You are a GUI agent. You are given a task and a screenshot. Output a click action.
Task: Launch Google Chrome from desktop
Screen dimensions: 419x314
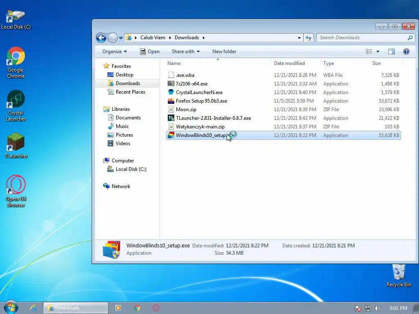(x=16, y=63)
